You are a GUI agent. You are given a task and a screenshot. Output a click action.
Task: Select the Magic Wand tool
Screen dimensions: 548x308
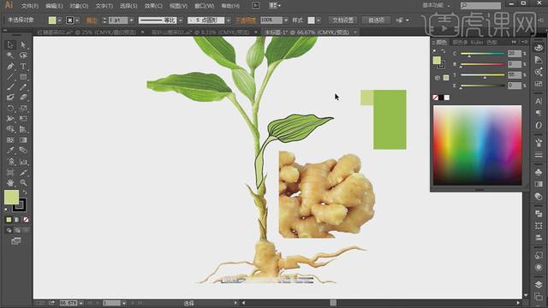coord(10,56)
